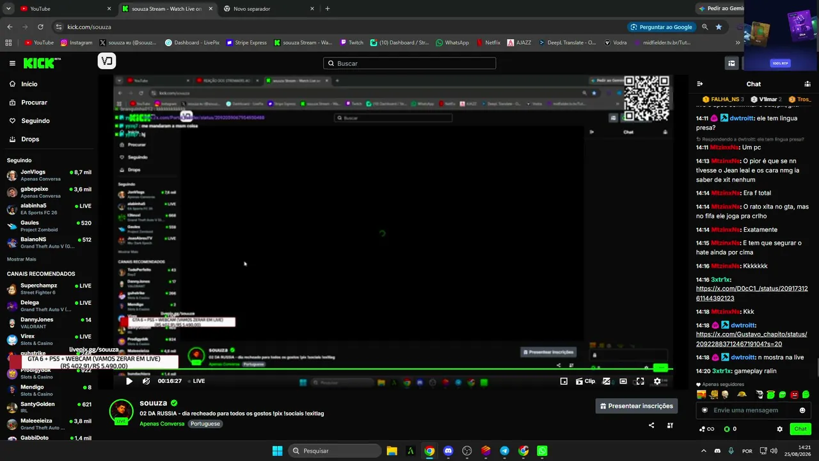
Task: Open Telegram from the taskbar
Action: tap(504, 451)
